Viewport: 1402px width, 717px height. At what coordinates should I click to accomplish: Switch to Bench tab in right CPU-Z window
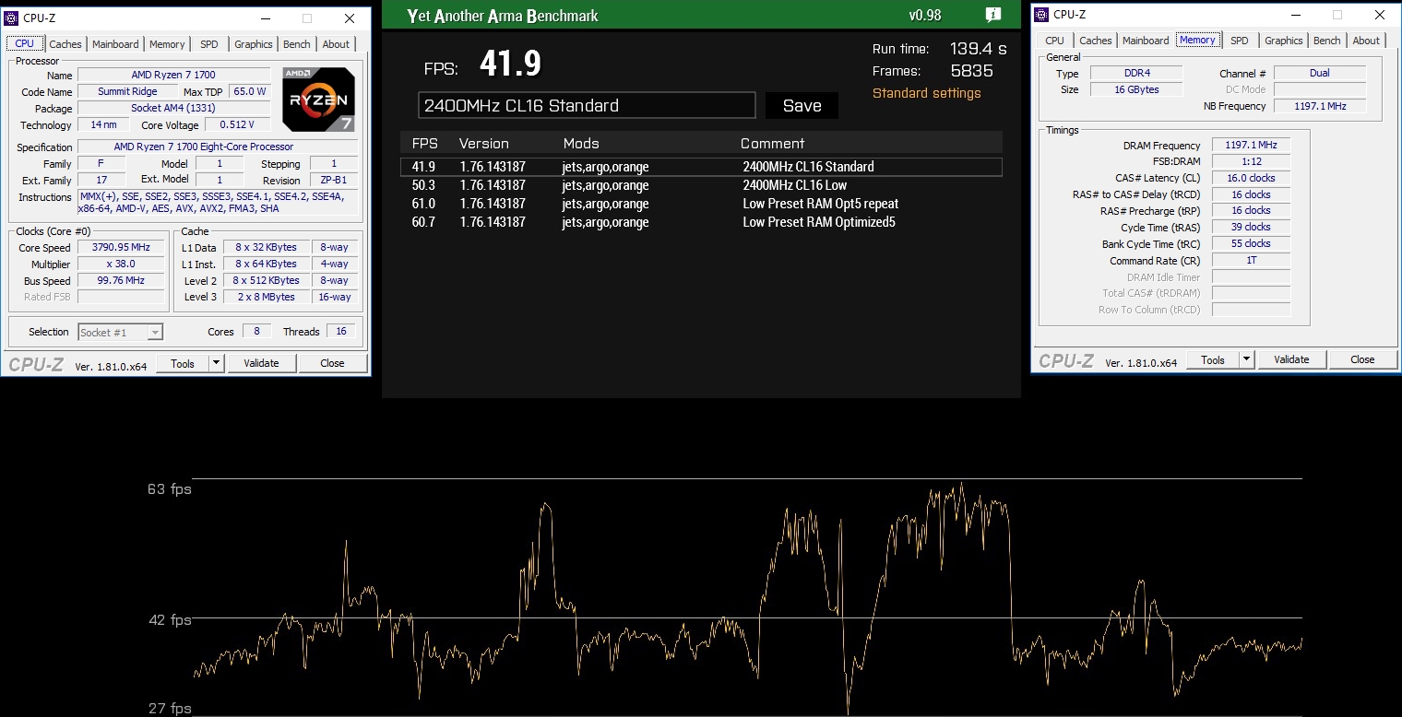point(1327,41)
